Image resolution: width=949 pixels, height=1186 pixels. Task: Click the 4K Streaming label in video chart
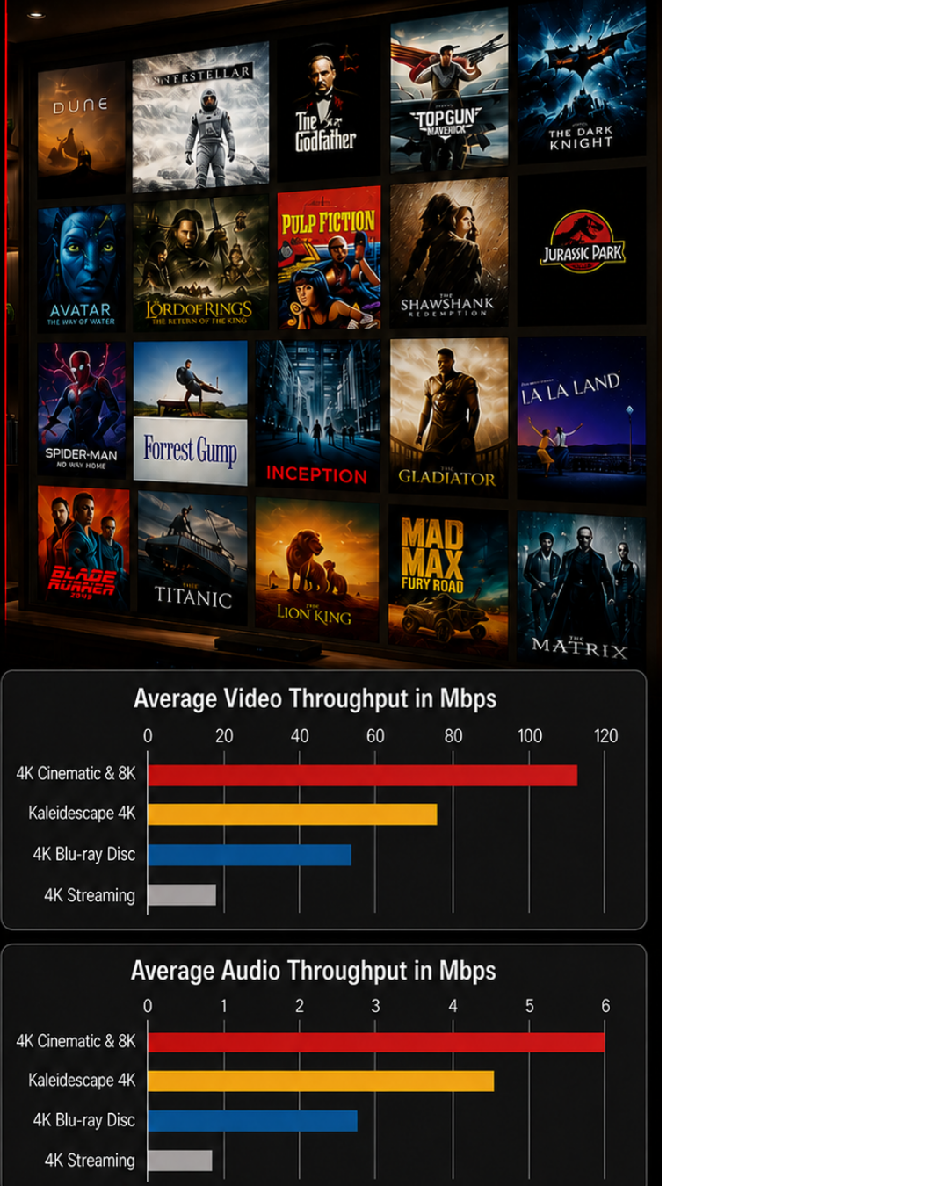click(x=90, y=895)
